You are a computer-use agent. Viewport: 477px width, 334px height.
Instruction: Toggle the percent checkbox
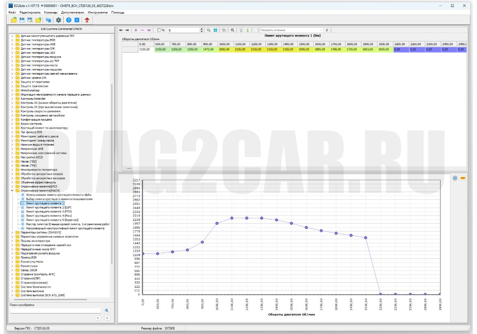pos(159,30)
